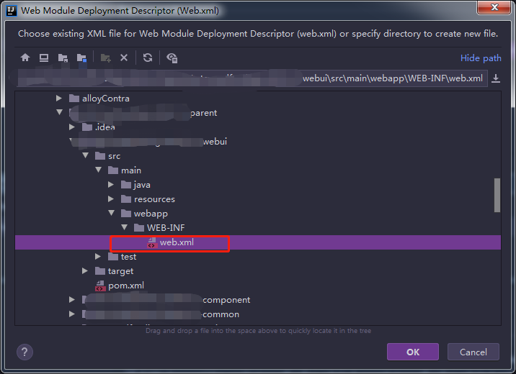Click the target folder icon
This screenshot has height=374, width=516.
(x=100, y=271)
